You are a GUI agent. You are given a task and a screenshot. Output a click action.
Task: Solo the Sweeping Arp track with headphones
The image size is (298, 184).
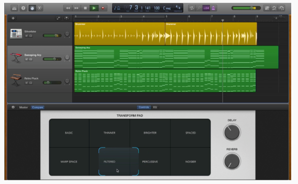(30, 59)
